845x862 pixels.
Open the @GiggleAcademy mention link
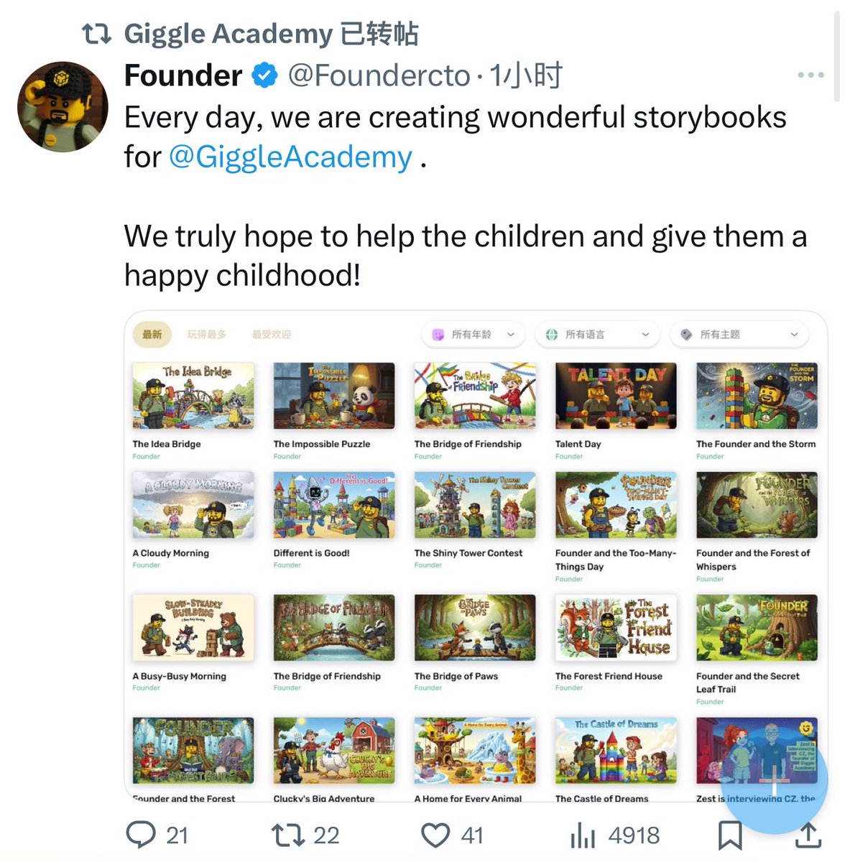290,157
